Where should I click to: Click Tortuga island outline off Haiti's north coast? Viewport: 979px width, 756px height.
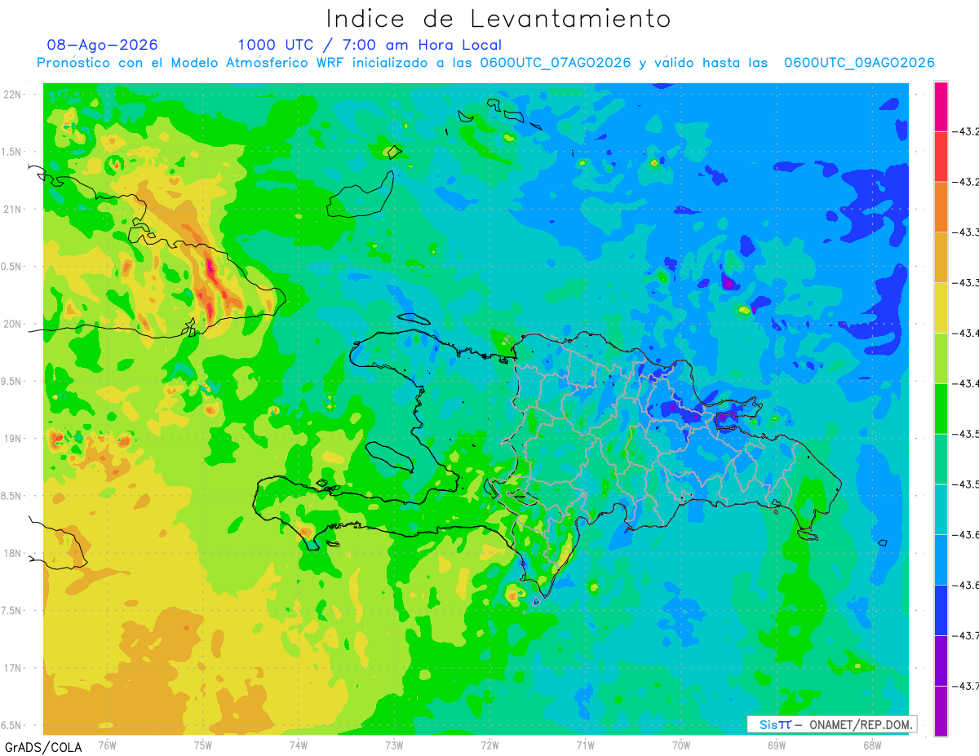click(413, 319)
